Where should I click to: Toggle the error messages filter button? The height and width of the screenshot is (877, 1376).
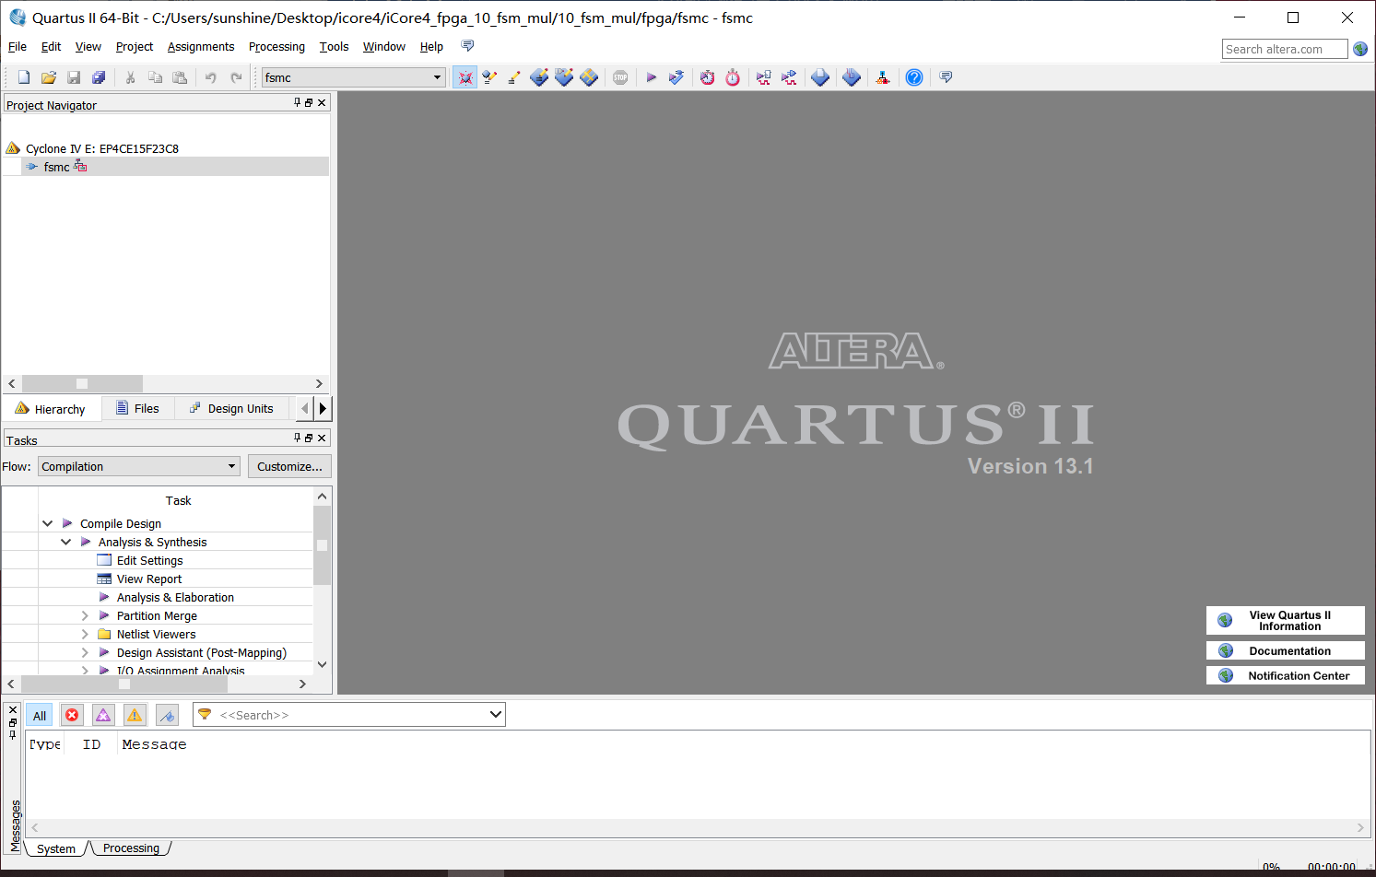point(72,715)
